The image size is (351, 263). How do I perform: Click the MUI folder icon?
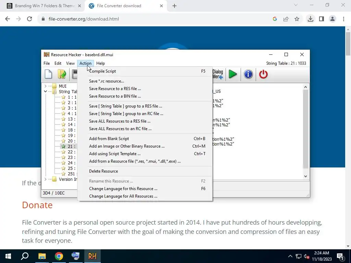pyautogui.click(x=54, y=86)
